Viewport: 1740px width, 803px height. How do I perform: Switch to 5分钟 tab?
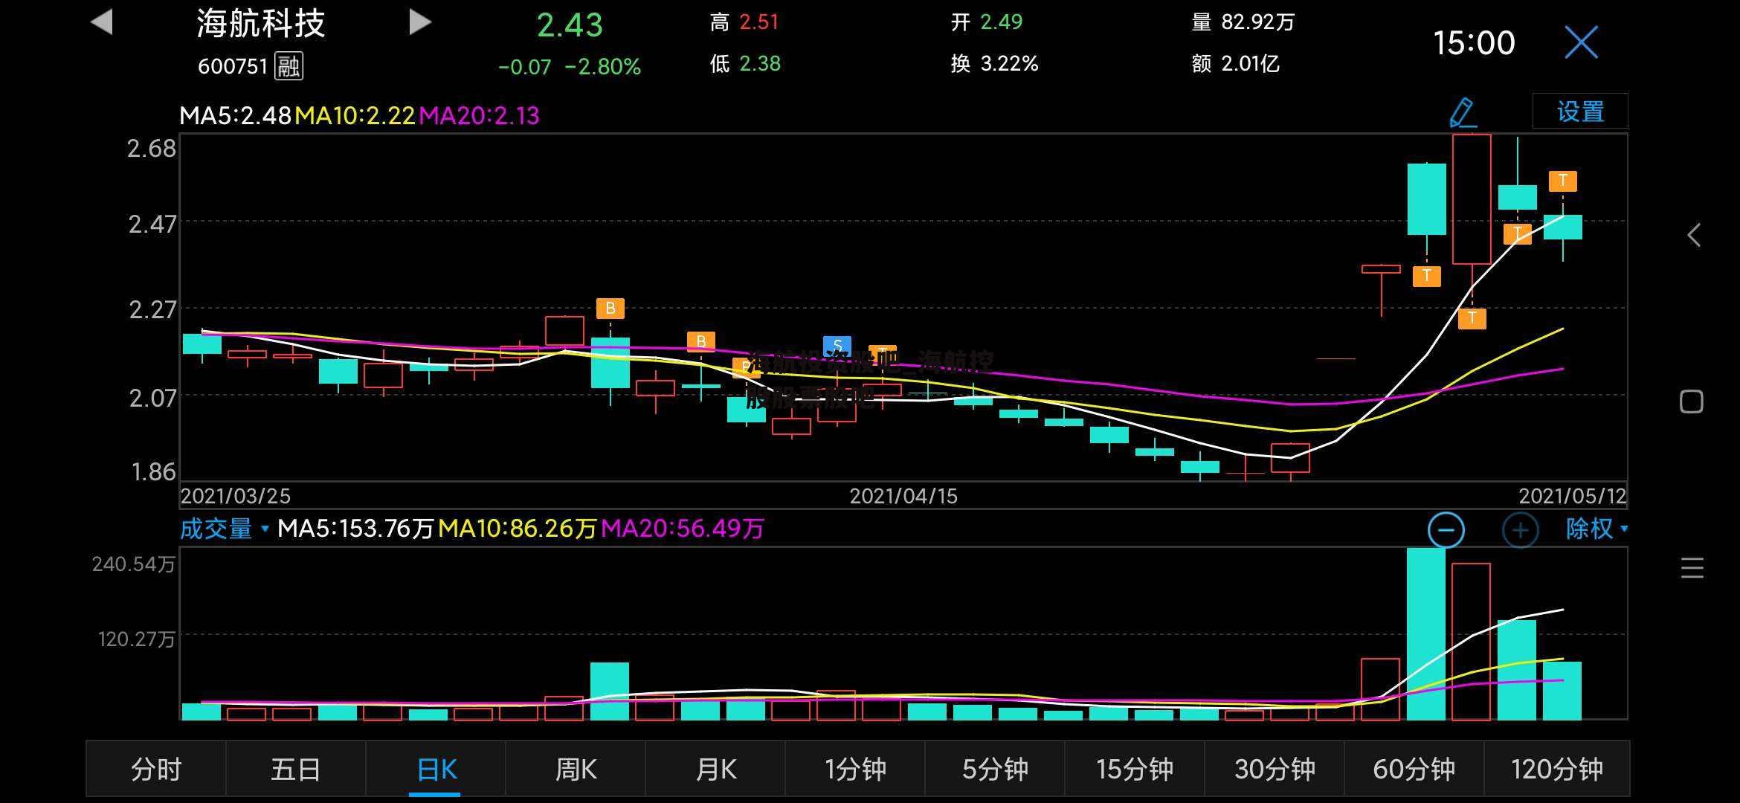(x=995, y=769)
